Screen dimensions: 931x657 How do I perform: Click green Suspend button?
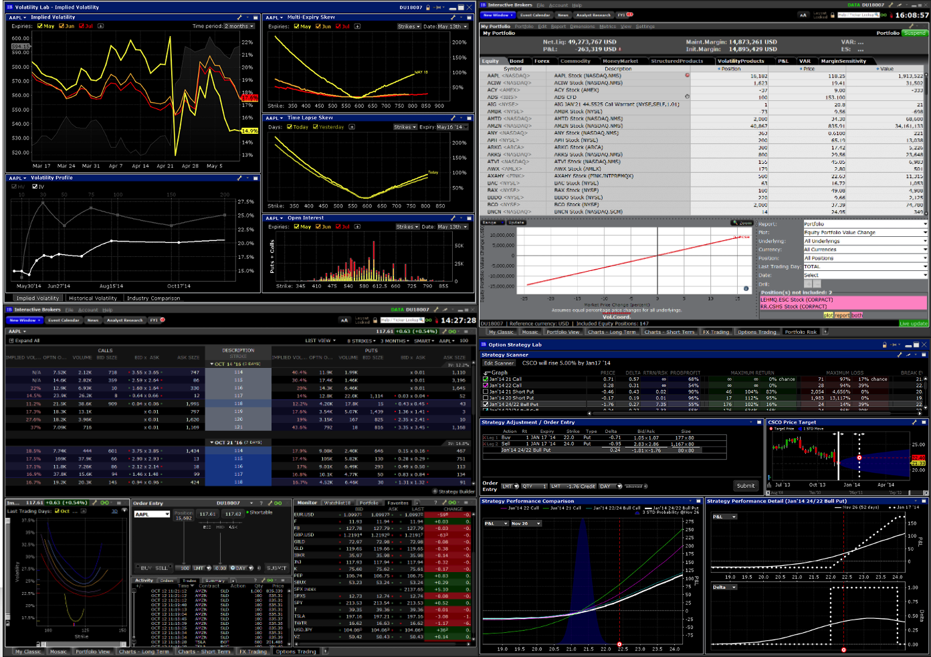click(915, 33)
